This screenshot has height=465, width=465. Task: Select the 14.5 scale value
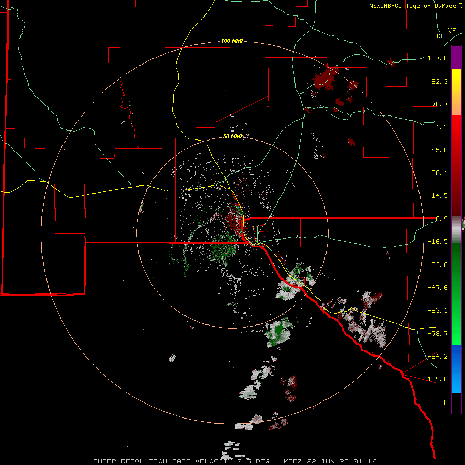[440, 196]
